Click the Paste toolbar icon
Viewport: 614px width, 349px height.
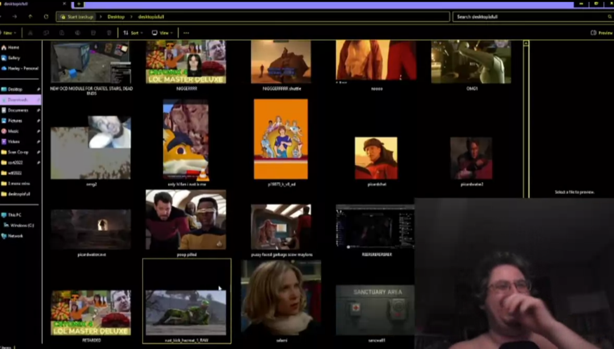click(x=62, y=33)
